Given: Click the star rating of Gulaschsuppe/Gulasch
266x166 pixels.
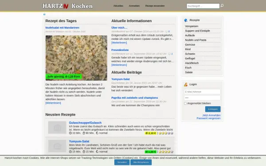Looking at the screenshot, I should point(166,133).
